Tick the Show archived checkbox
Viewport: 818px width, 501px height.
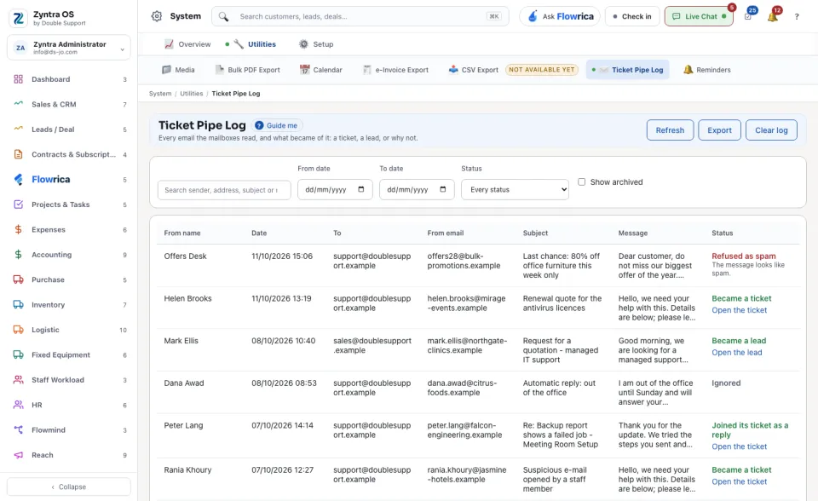tap(582, 181)
